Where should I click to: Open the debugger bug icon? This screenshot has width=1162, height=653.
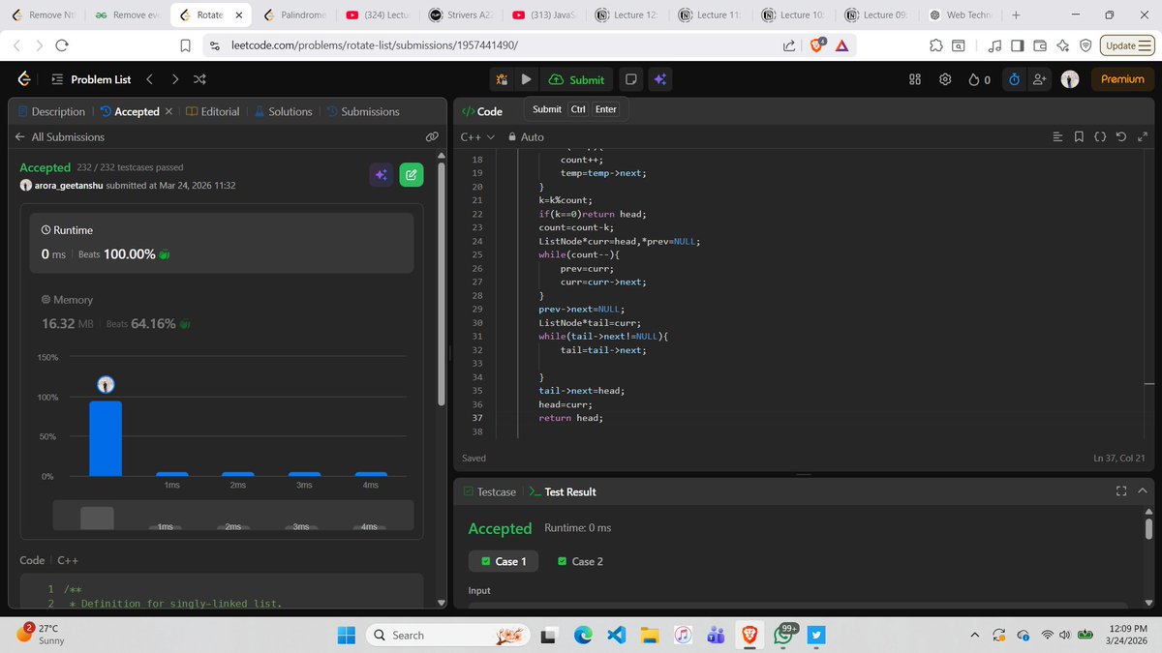click(502, 79)
